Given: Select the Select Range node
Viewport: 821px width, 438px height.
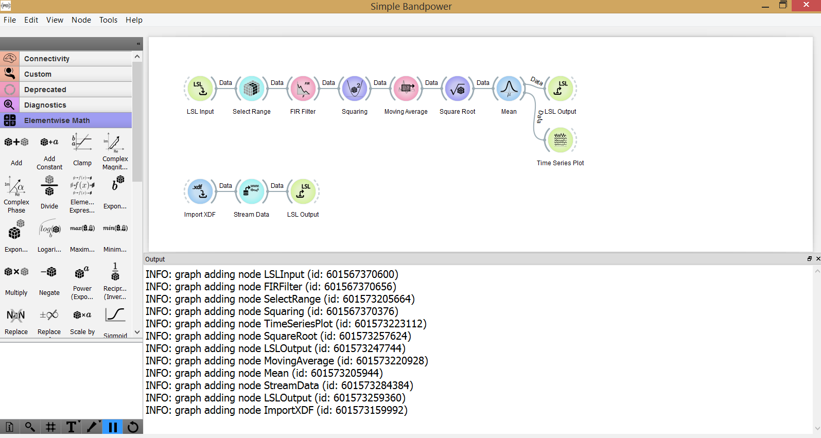Looking at the screenshot, I should (x=252, y=89).
